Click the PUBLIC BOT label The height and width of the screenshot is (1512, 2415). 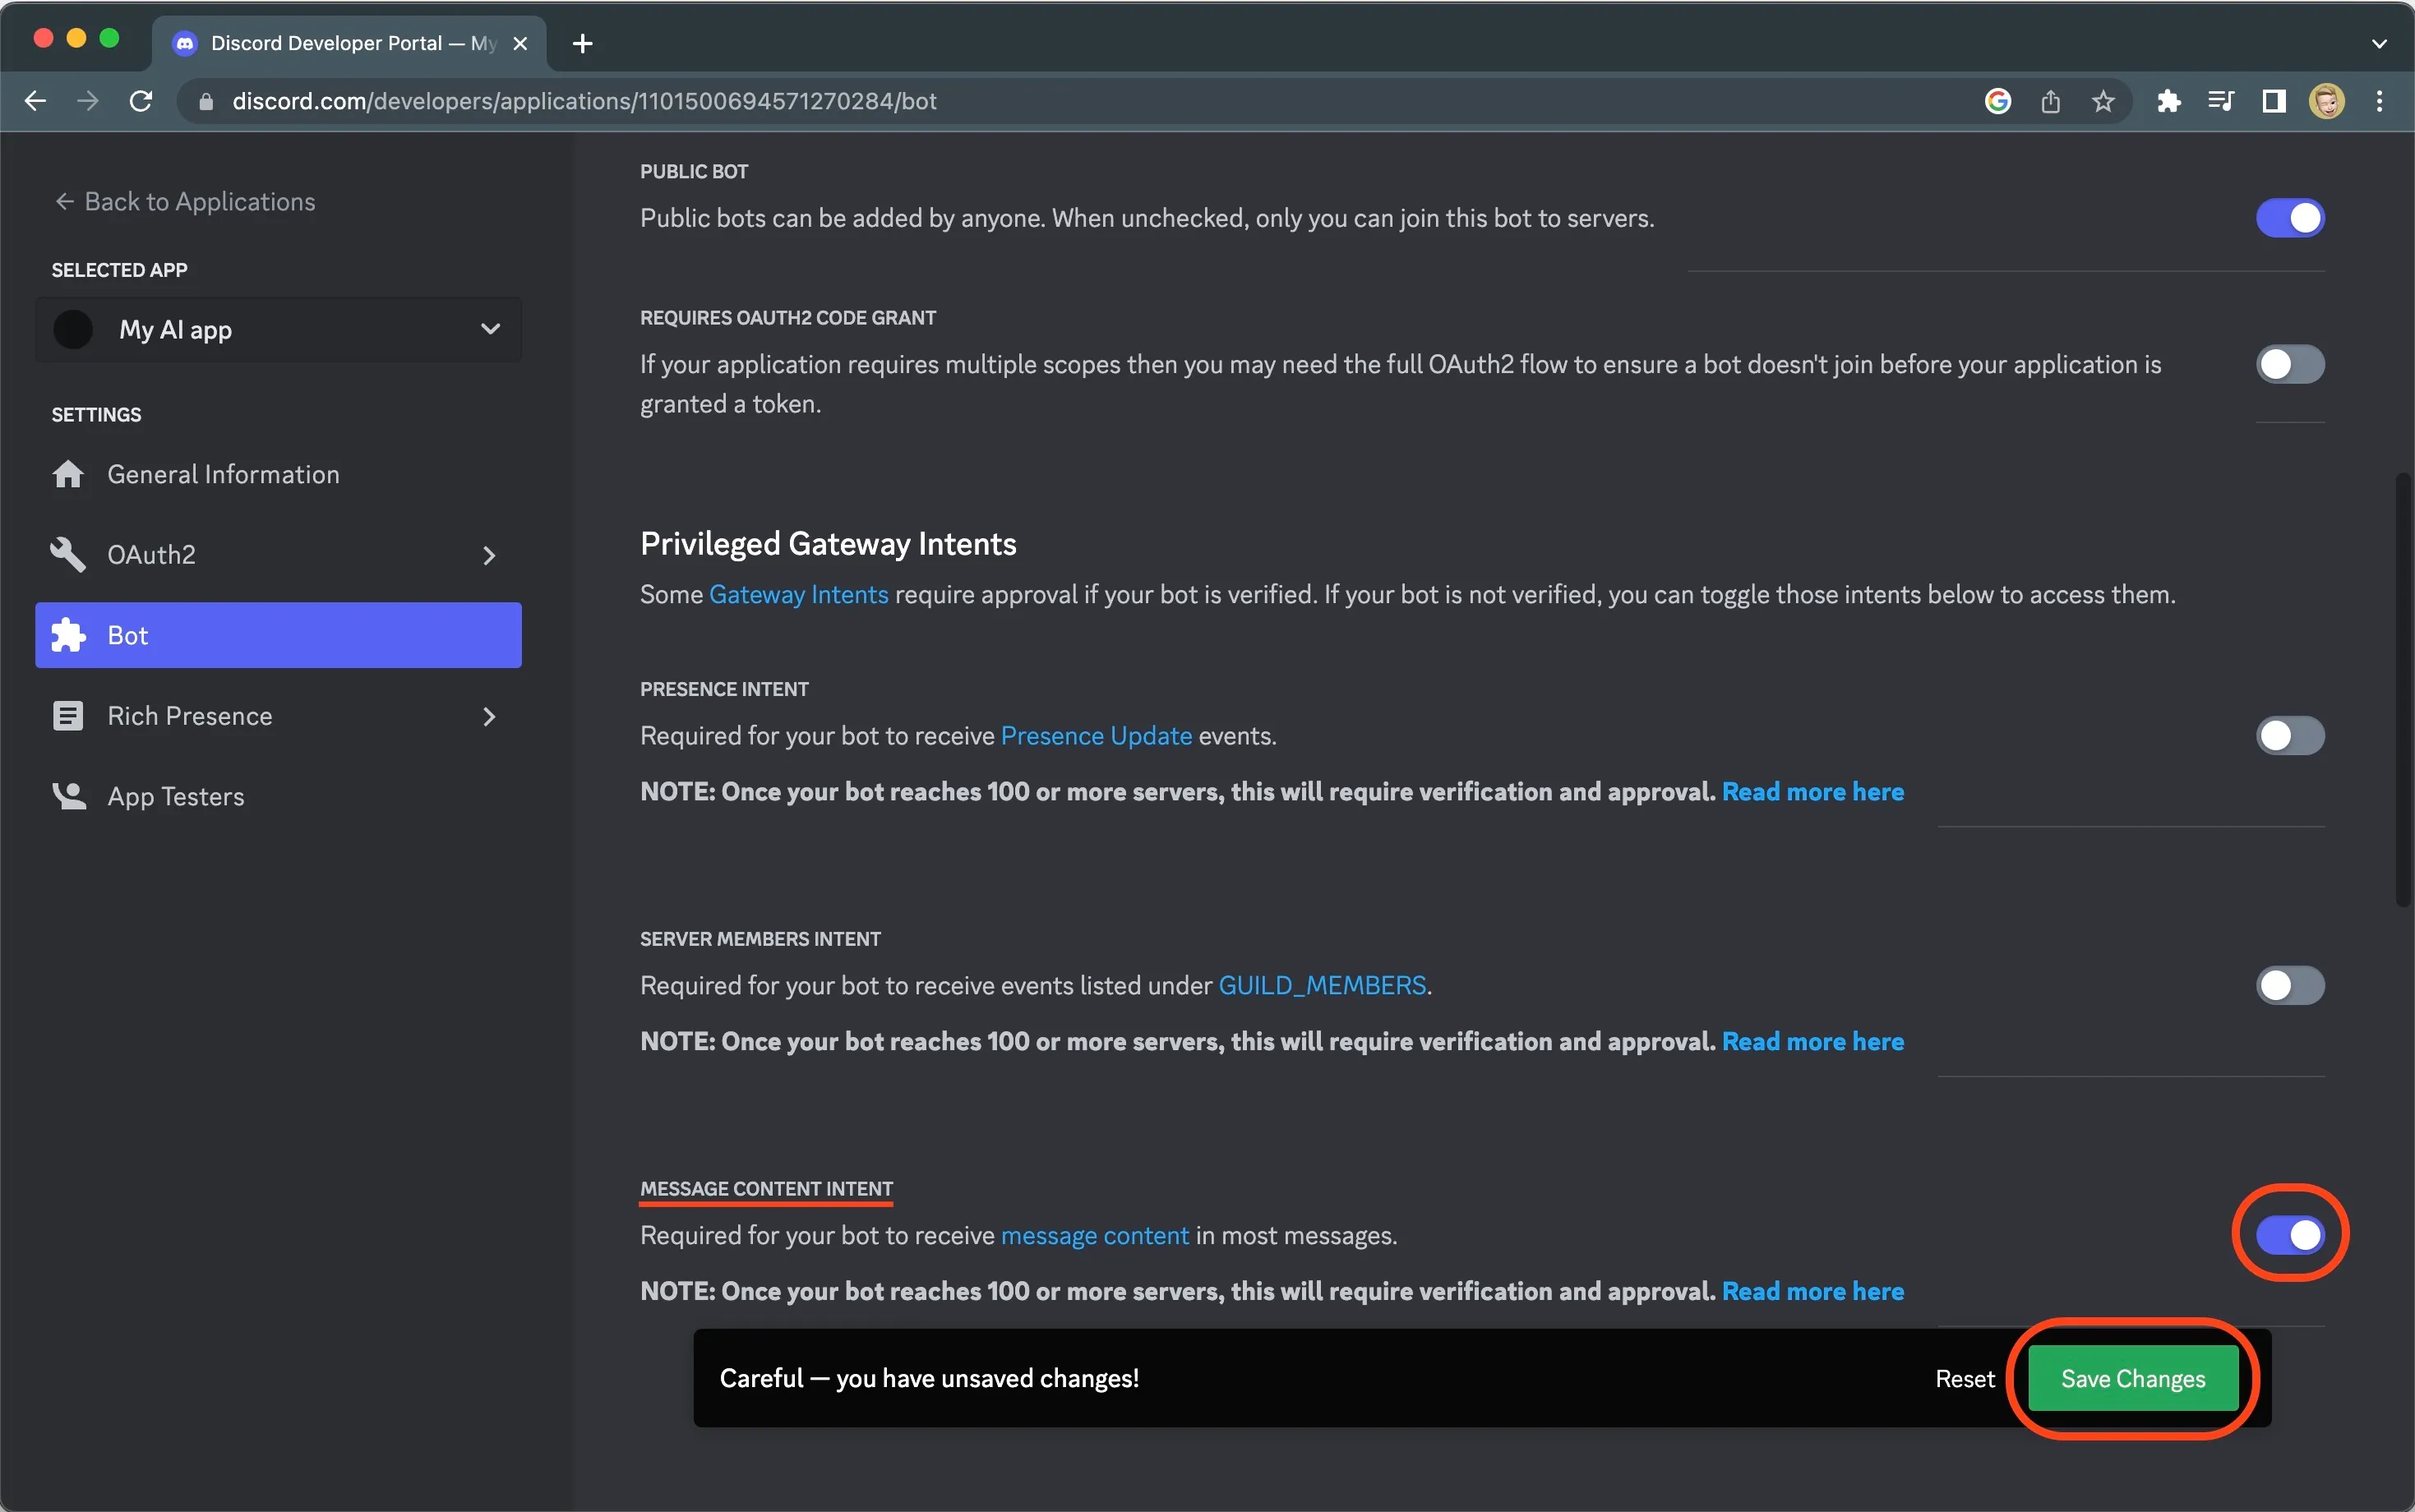coord(694,171)
